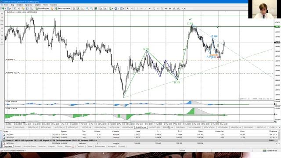This screenshot has width=281, height=158.
Task: Click the MetaEditor icon beside Новый ордер
Action: coord(52,8)
